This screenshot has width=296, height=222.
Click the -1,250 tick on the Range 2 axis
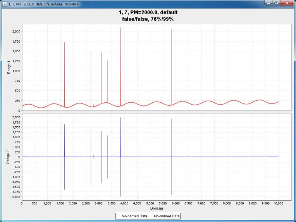click(x=15, y=182)
